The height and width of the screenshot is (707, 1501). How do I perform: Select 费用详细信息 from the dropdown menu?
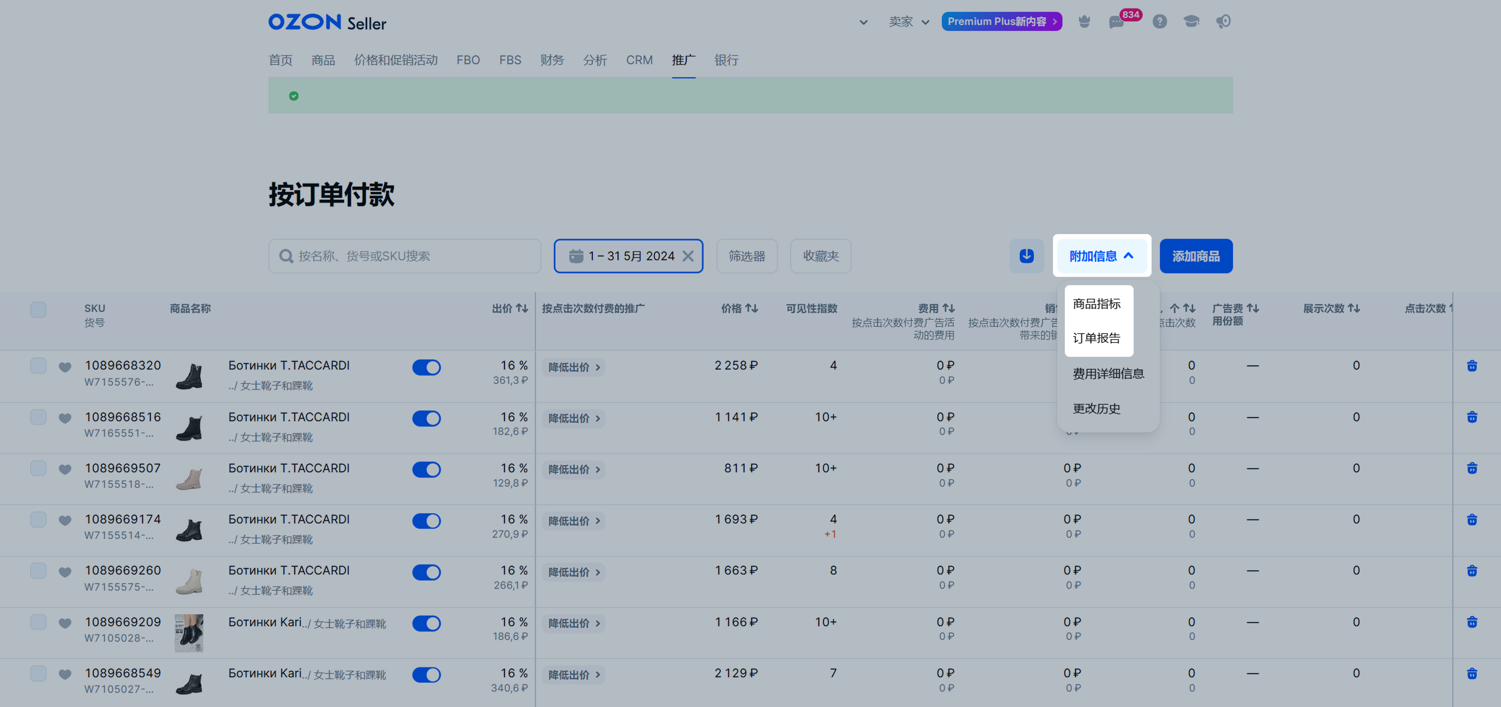(1108, 373)
